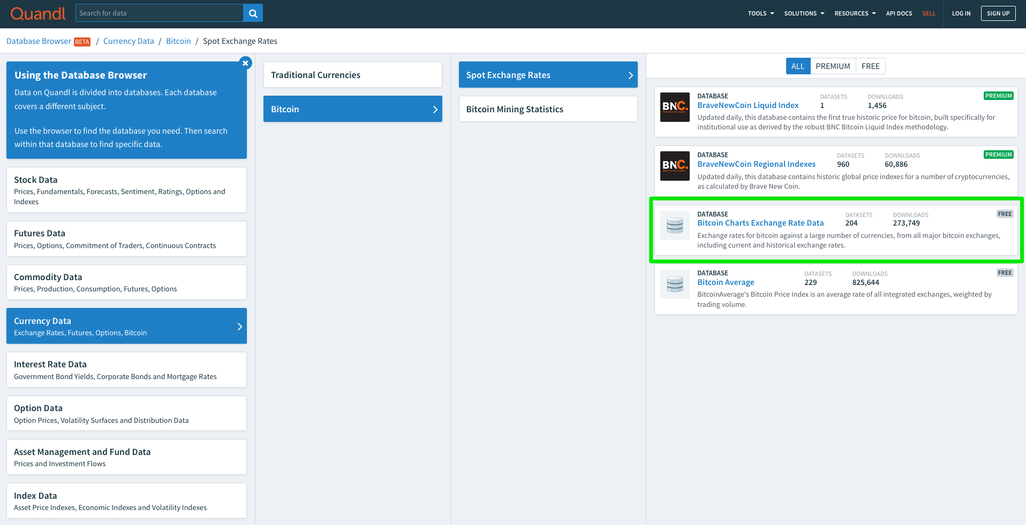
Task: Select the Premium filter tab
Action: click(833, 66)
